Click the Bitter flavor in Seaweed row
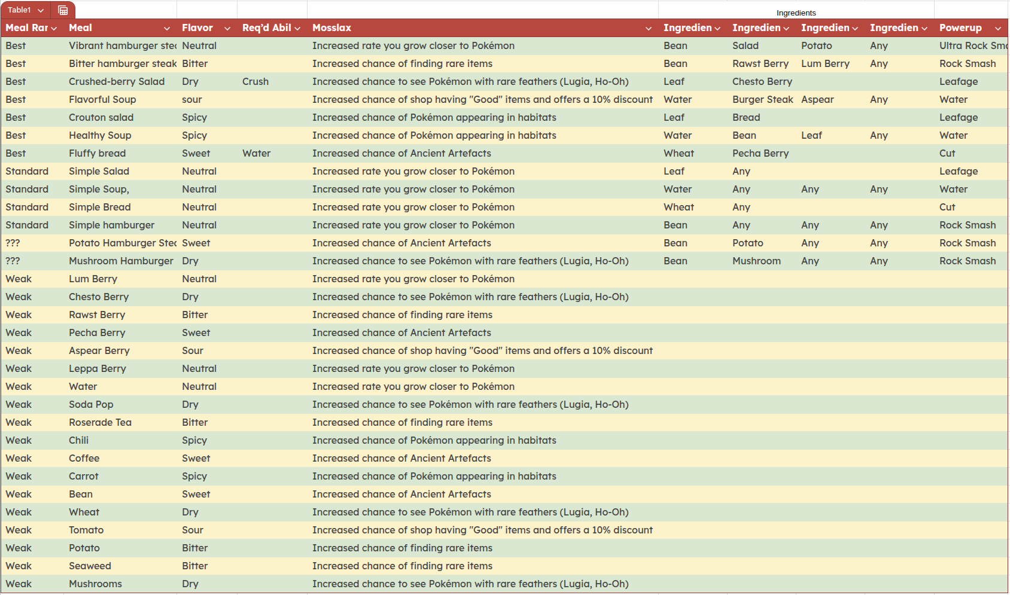The height and width of the screenshot is (595, 1010). (x=207, y=566)
